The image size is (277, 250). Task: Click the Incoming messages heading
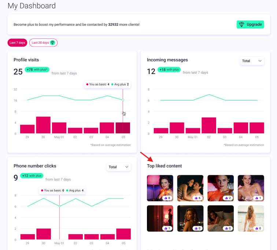167,60
